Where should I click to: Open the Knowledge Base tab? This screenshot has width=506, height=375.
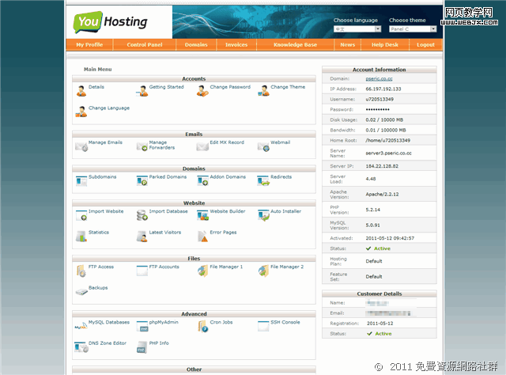[295, 44]
